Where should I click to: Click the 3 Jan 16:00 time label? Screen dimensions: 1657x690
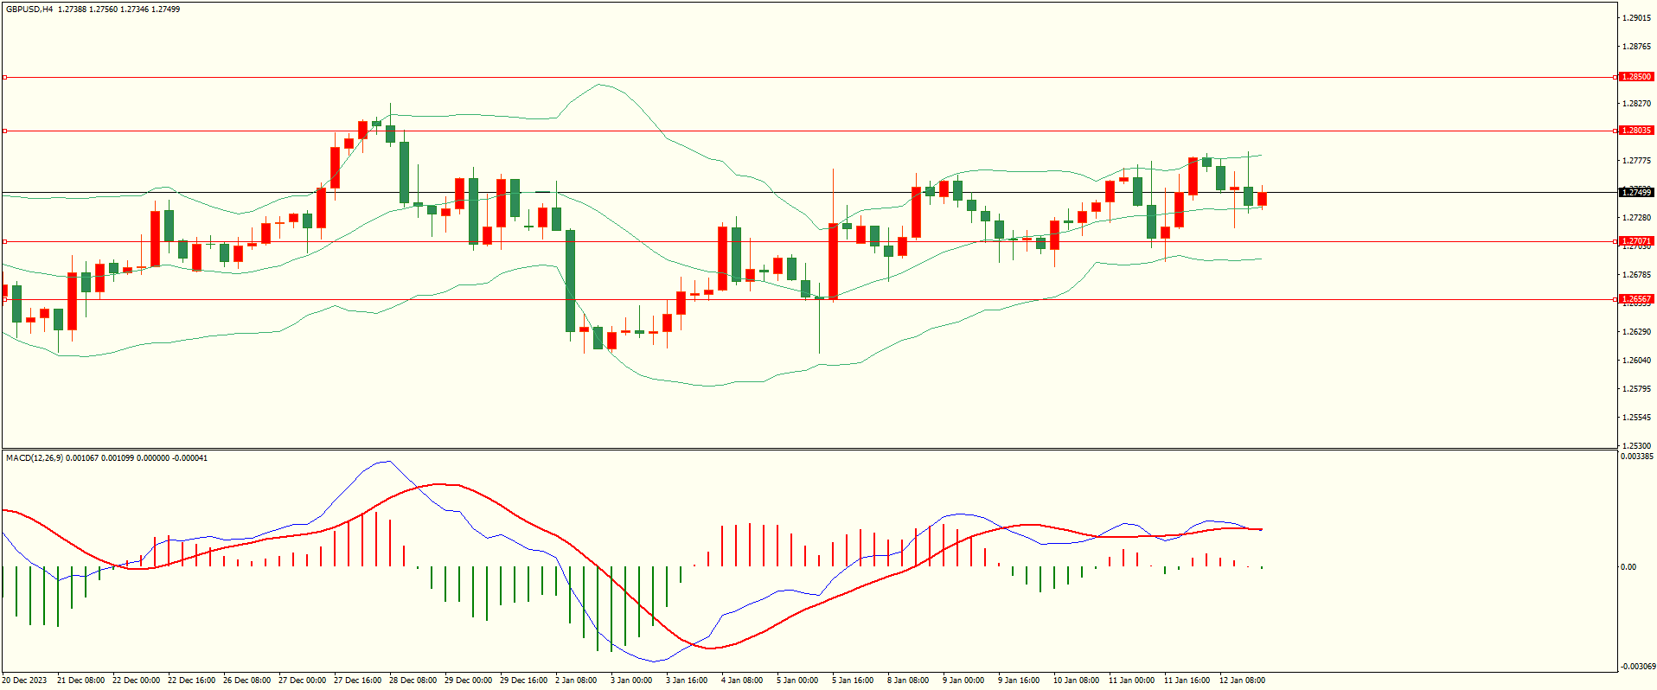pos(687,680)
